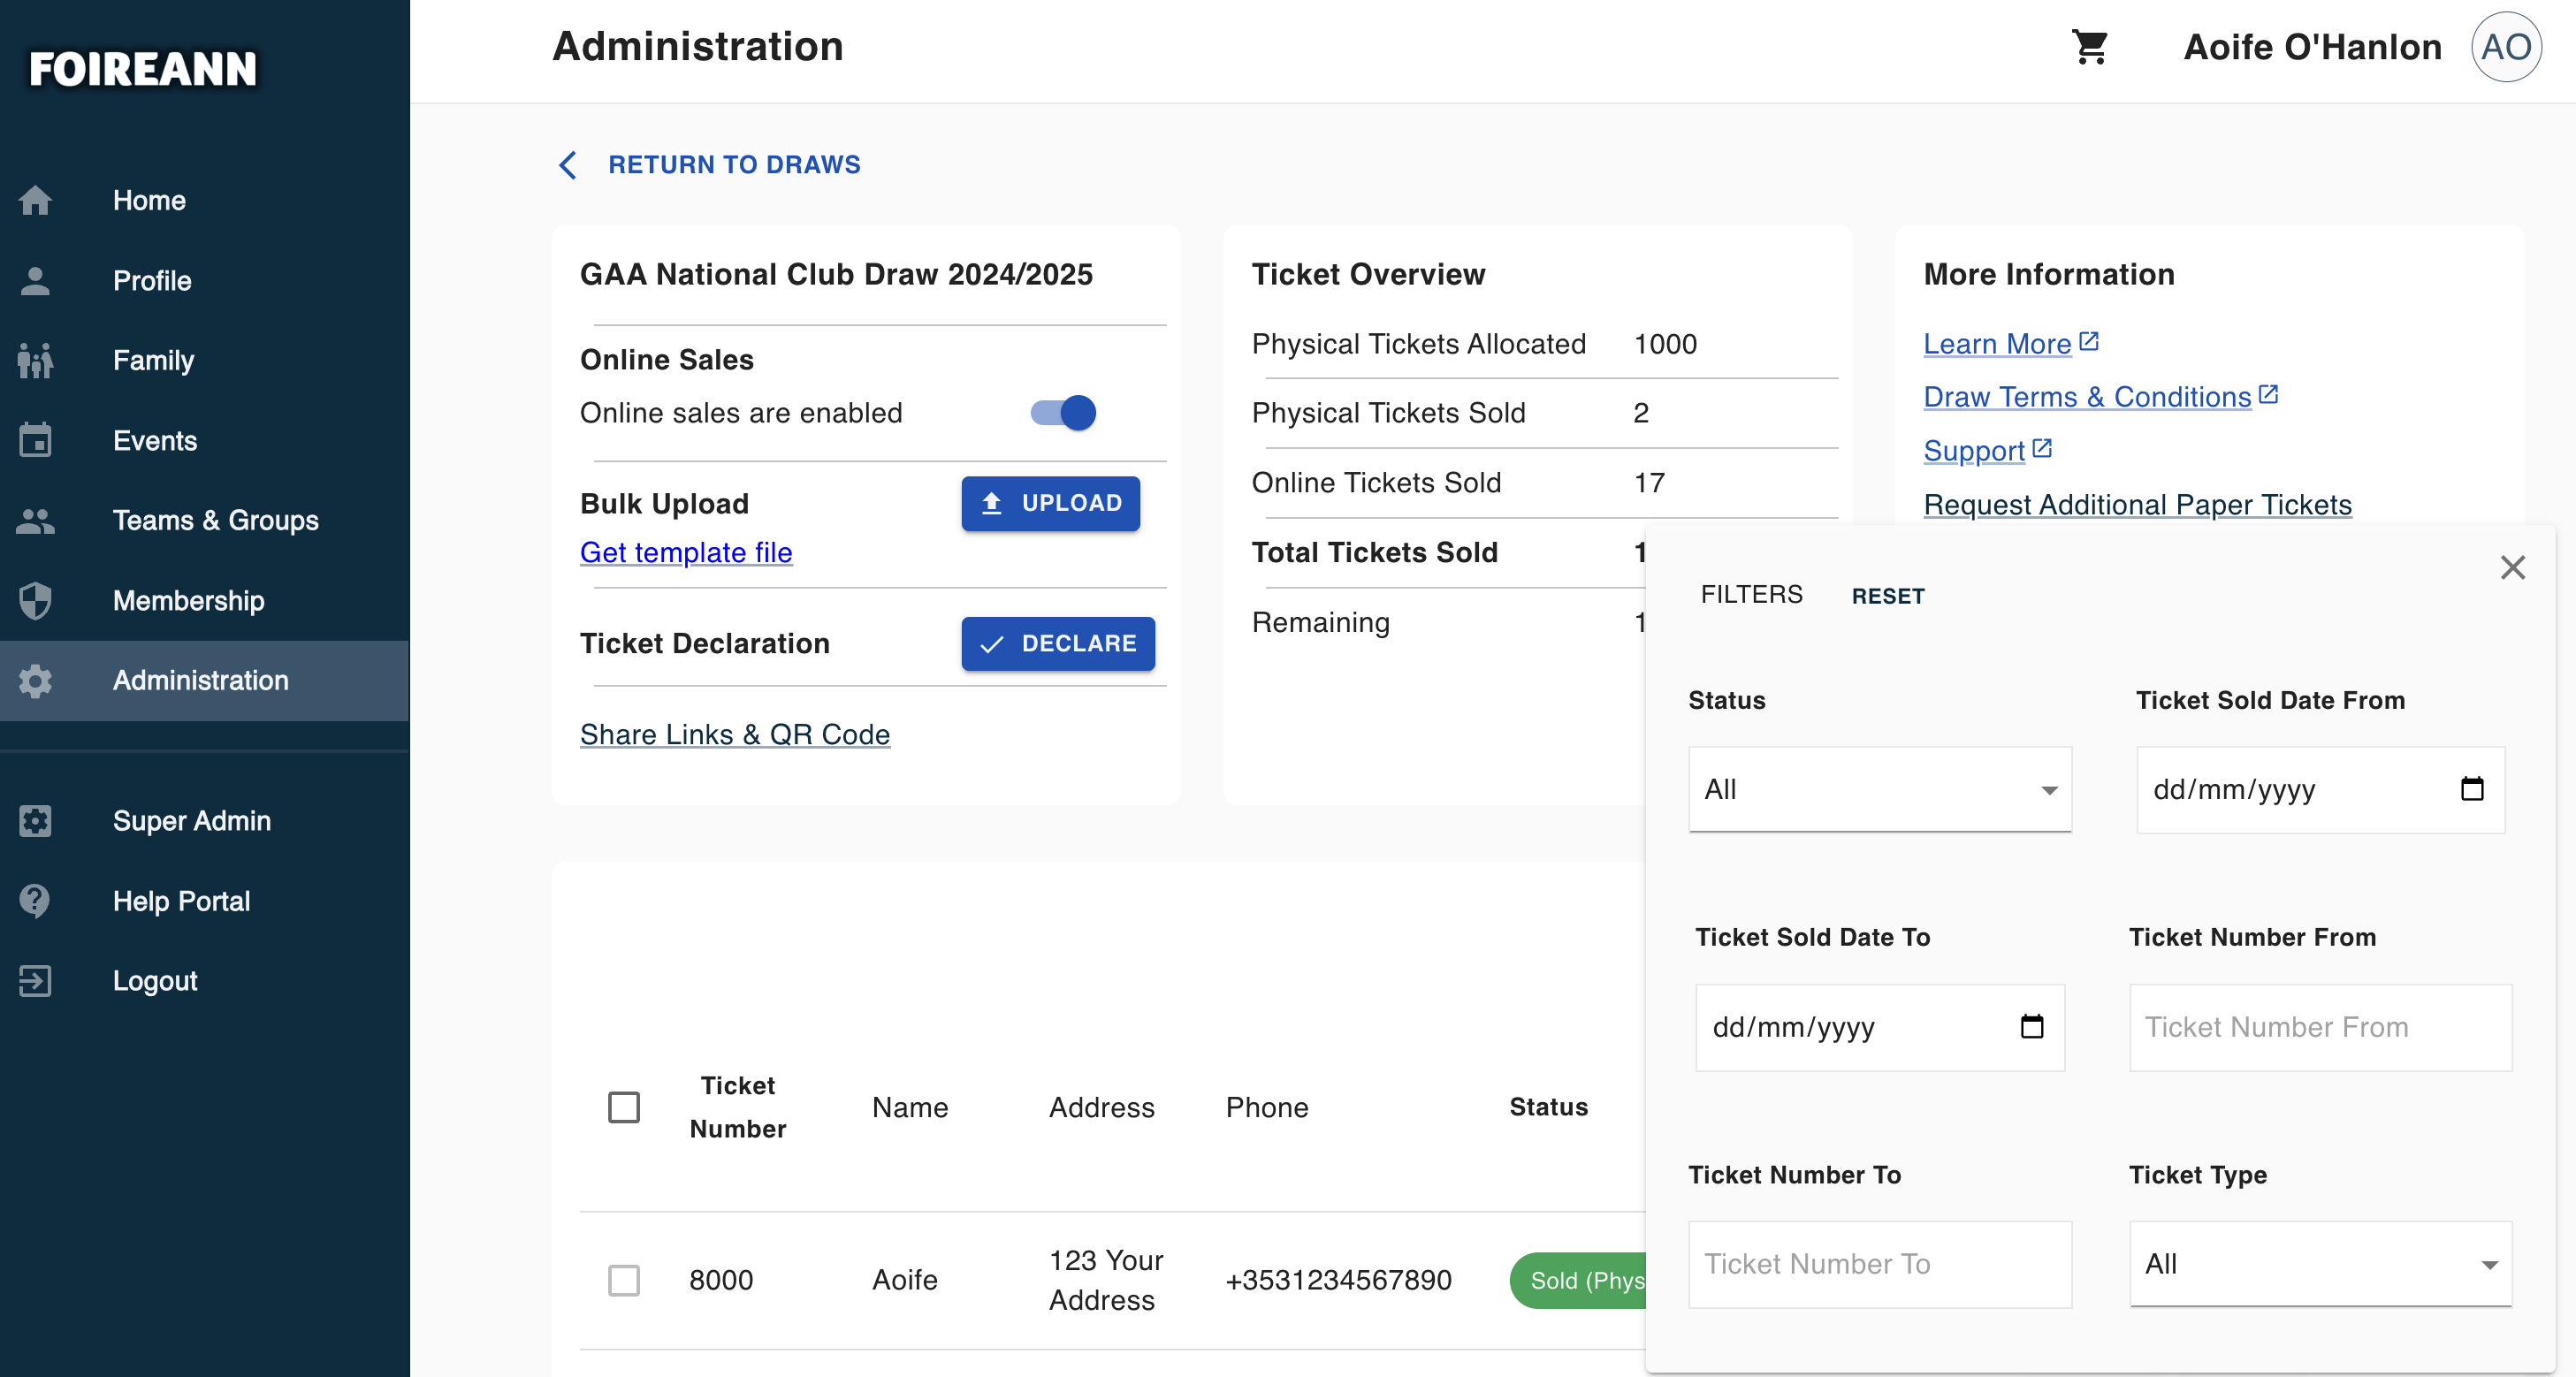Click the Address column header
This screenshot has height=1377, width=2576.
coord(1101,1107)
